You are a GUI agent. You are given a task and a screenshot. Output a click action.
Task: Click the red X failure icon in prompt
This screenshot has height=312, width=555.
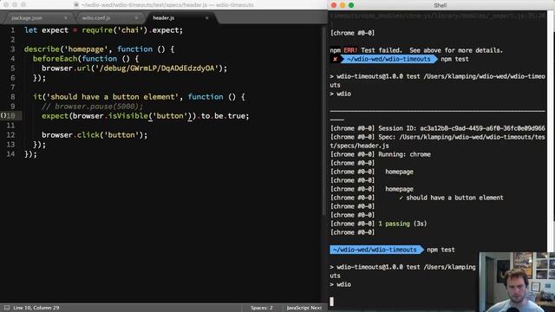pyautogui.click(x=335, y=59)
